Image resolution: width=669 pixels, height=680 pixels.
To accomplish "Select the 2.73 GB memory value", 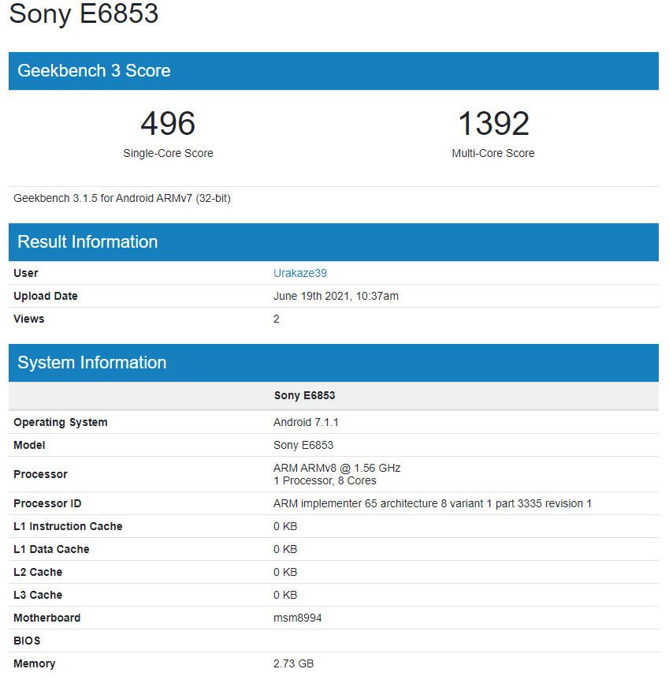I will [x=293, y=664].
